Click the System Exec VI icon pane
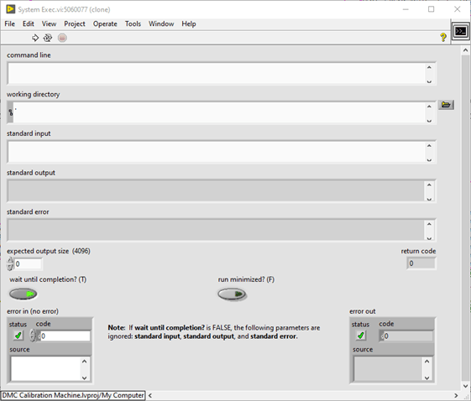Image resolution: width=471 pixels, height=401 pixels. click(460, 31)
